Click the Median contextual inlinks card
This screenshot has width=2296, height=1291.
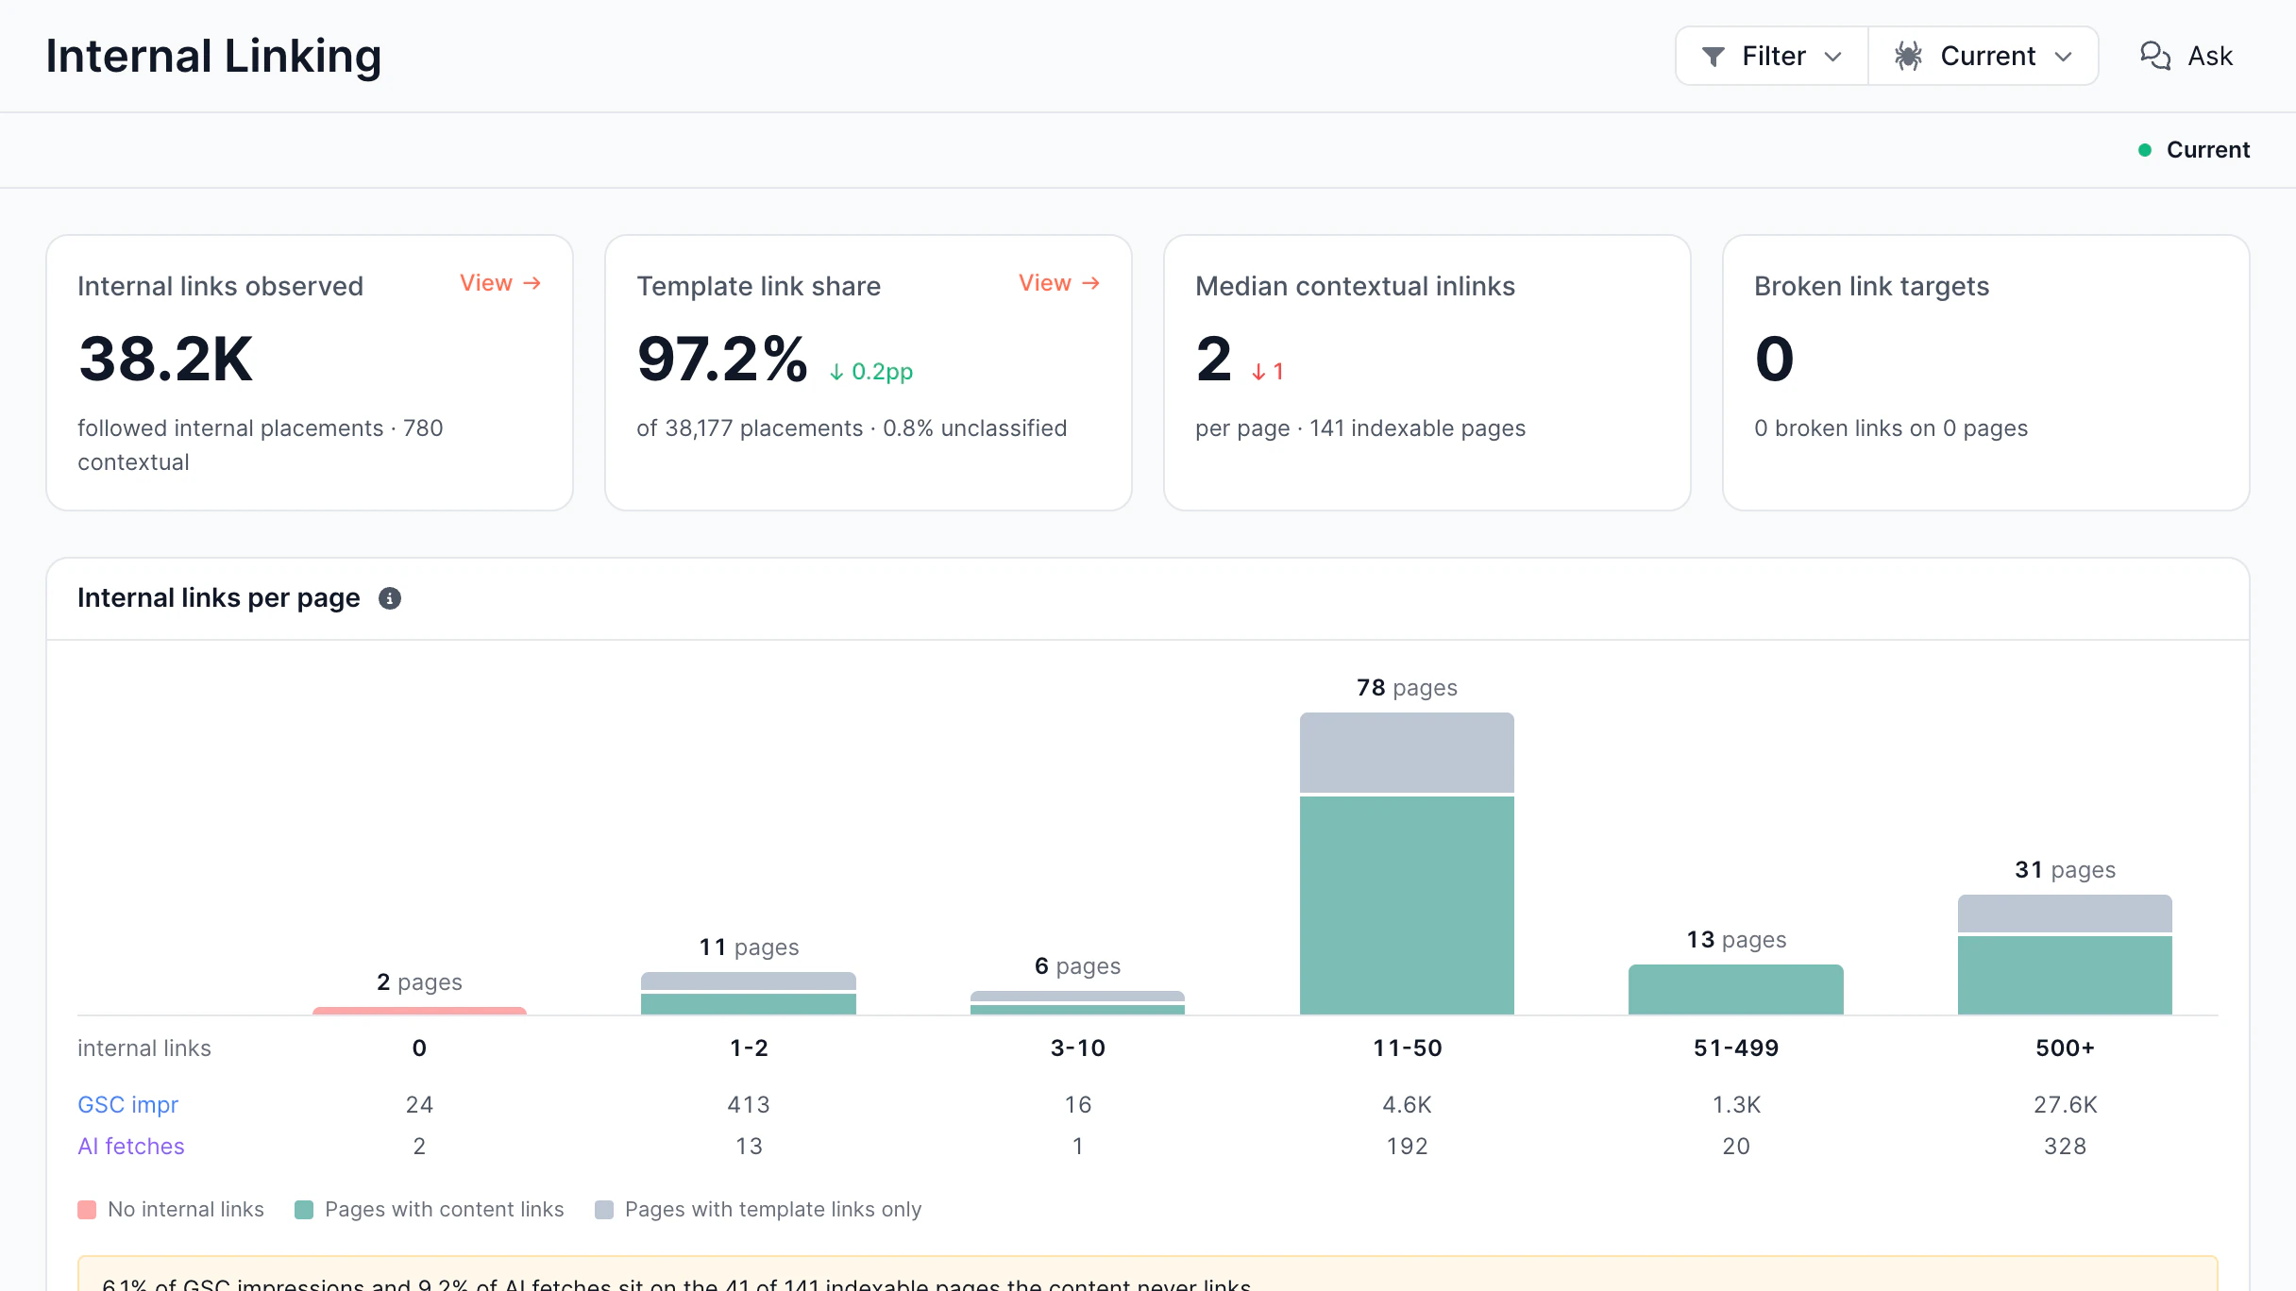click(1427, 373)
